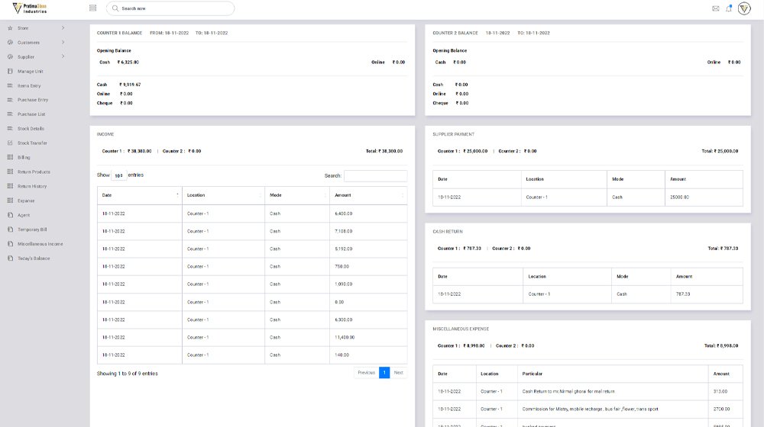Click the Purchase Entry icon

pos(10,100)
